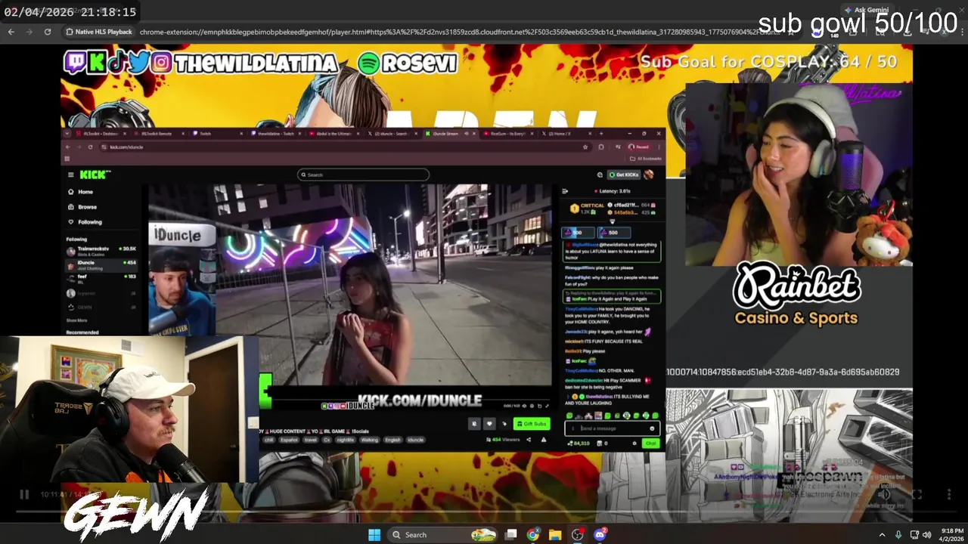The height and width of the screenshot is (544, 968).
Task: Open the clock showing 9:18 PM
Action: (952, 535)
